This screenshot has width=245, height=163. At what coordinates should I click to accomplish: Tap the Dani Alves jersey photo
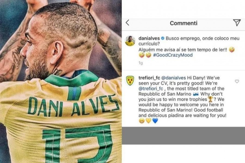[61, 81]
